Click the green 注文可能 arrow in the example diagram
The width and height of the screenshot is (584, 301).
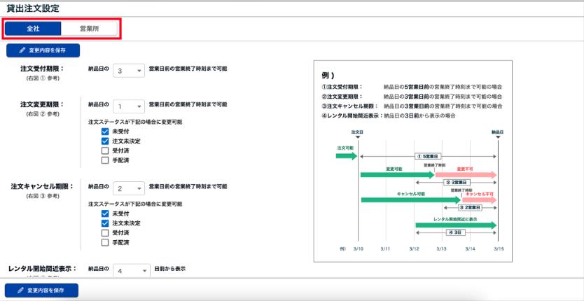tap(347, 155)
